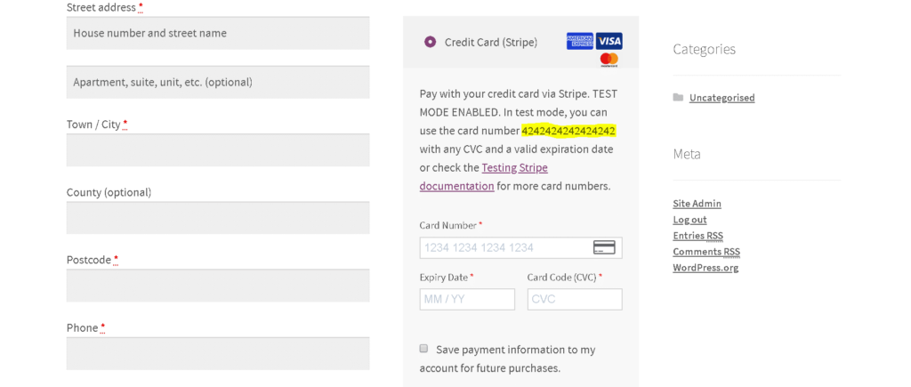Viewport: 911px width, 387px height.
Task: Click the VISA card logo
Action: [x=609, y=41]
